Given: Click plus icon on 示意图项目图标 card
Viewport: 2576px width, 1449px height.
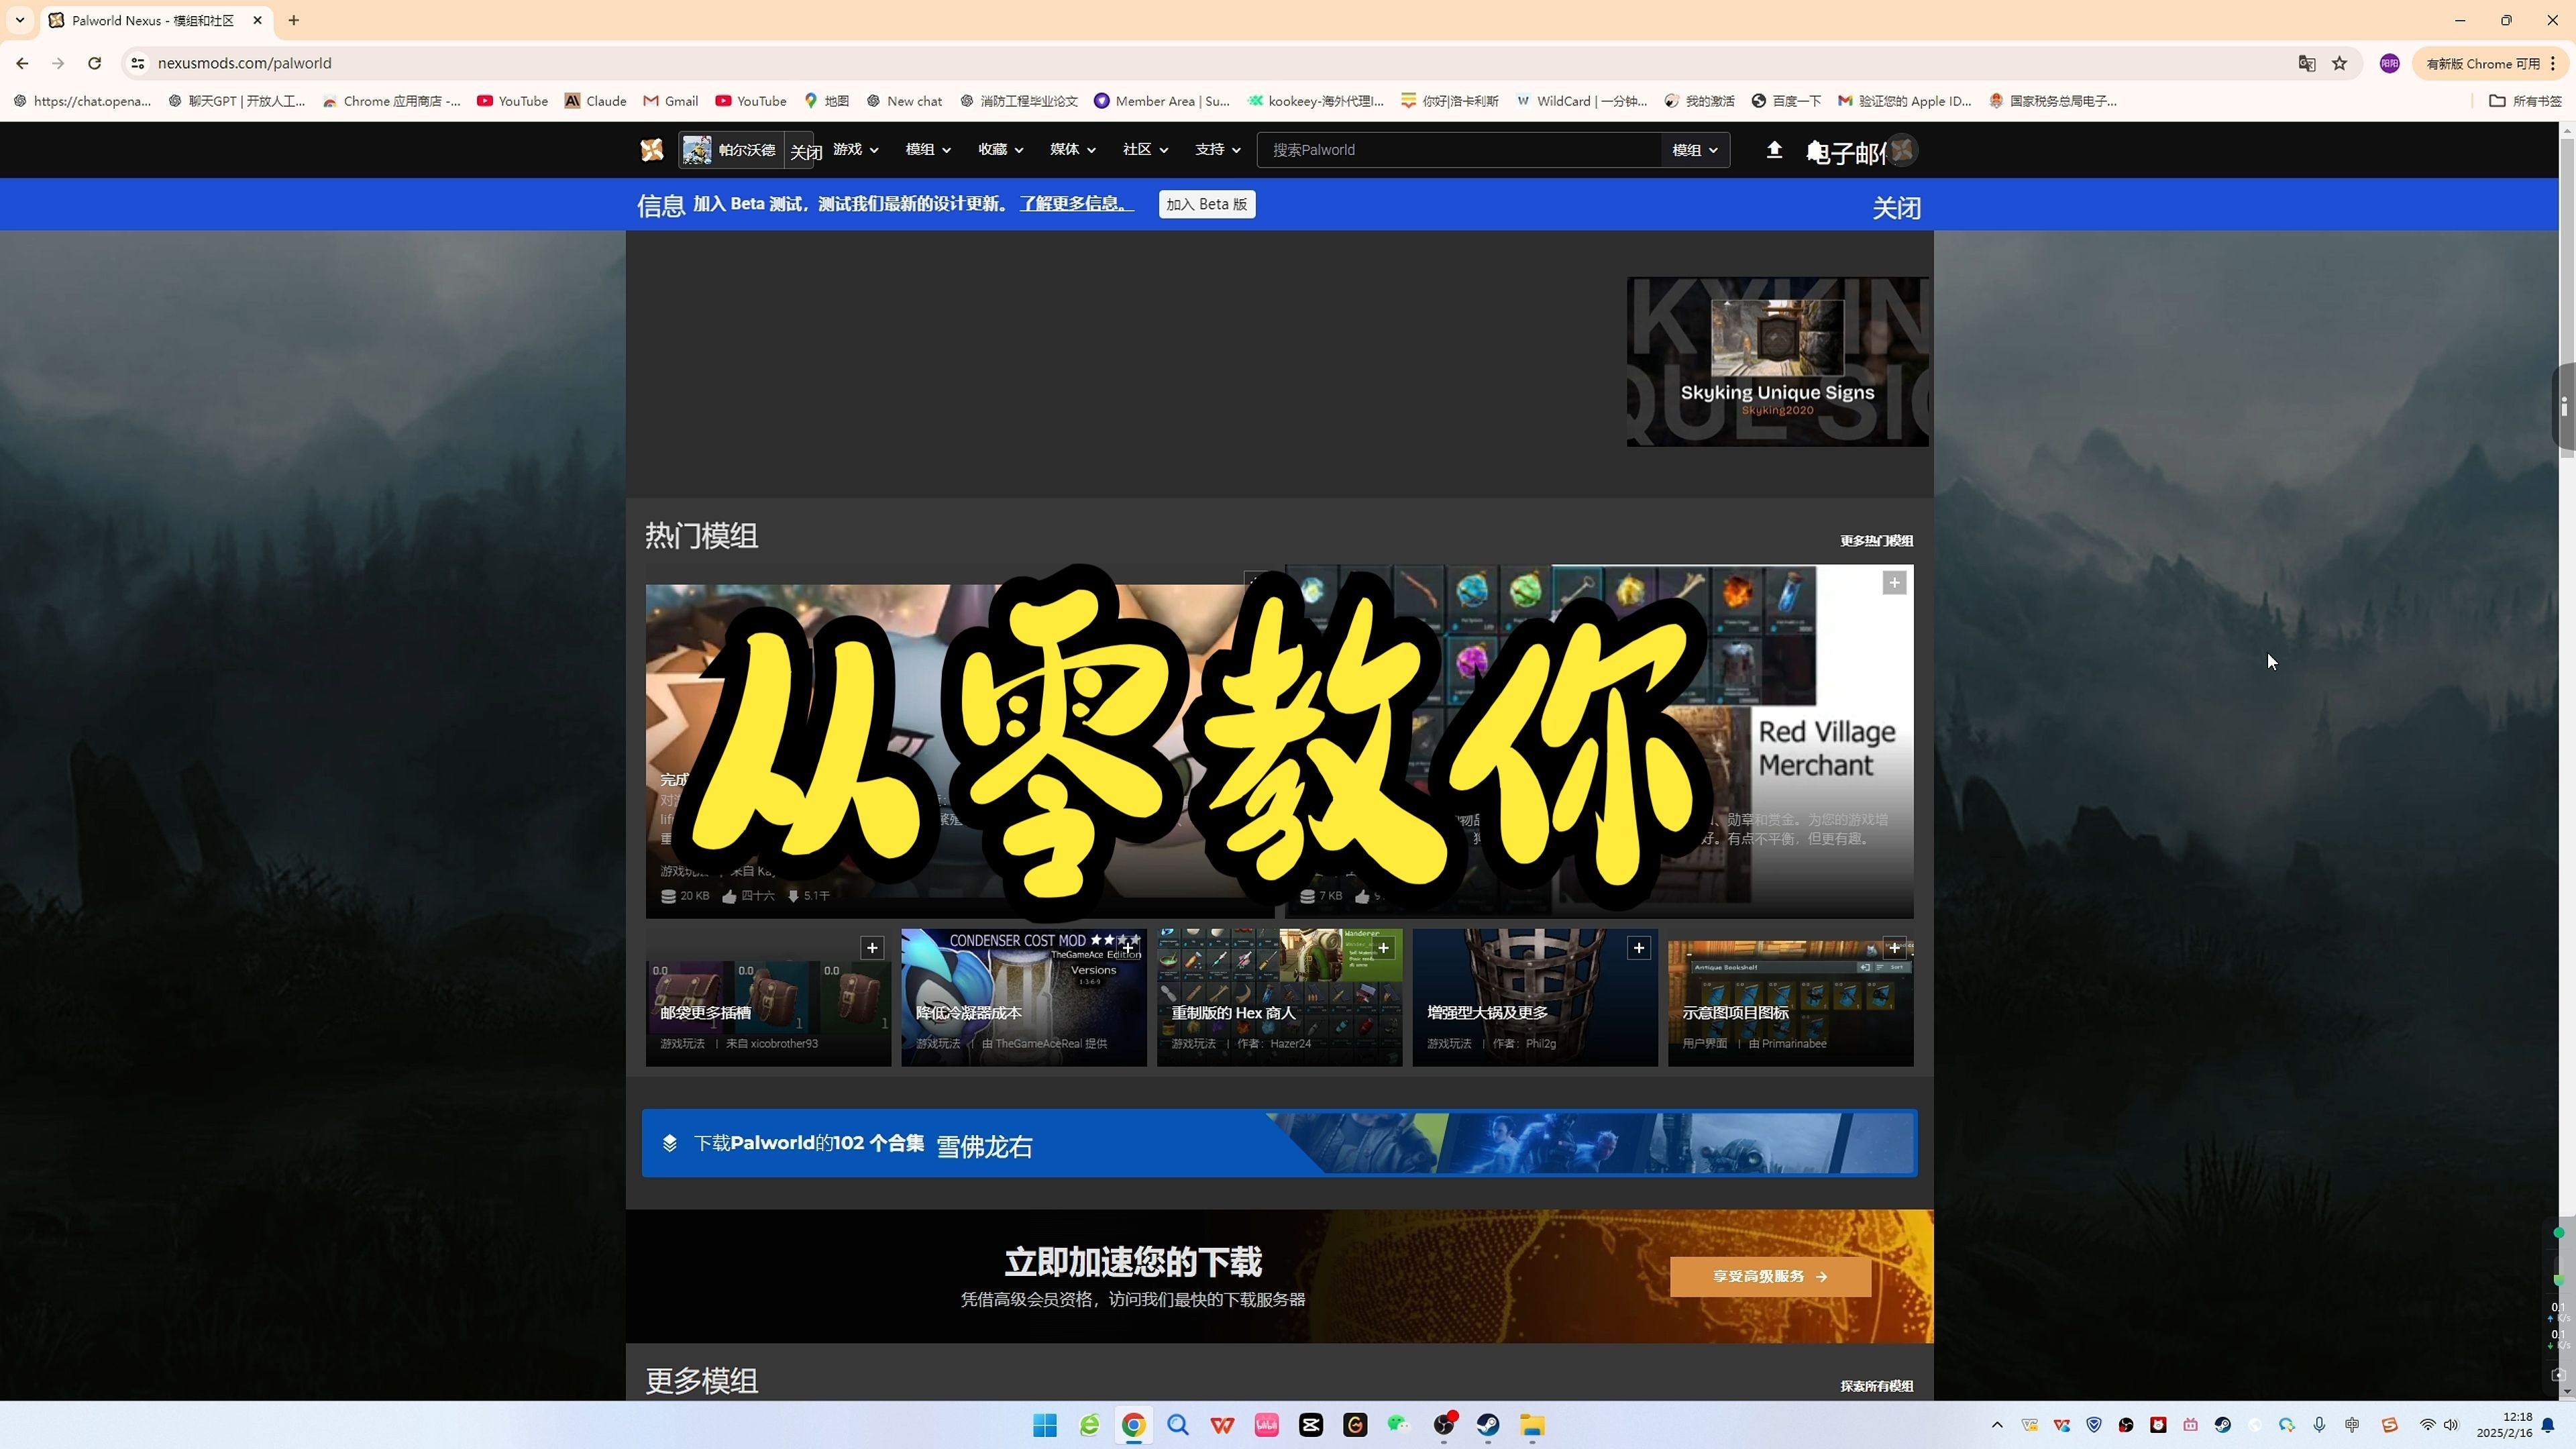Looking at the screenshot, I should click(1894, 948).
